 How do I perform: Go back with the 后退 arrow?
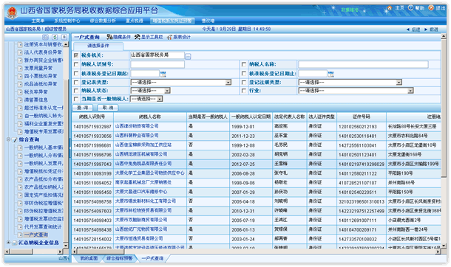pos(408,30)
